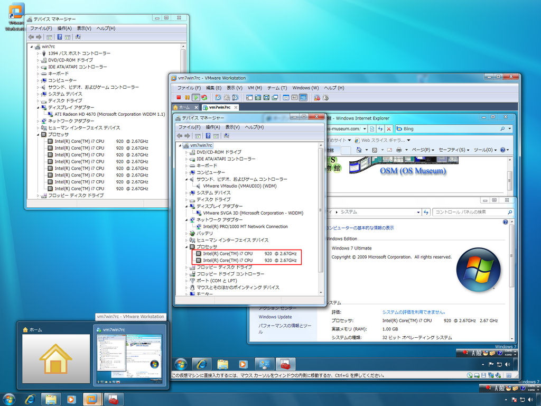The image size is (541, 406).
Task: Switch to the ホーム tab in VMware
Action: [185, 107]
